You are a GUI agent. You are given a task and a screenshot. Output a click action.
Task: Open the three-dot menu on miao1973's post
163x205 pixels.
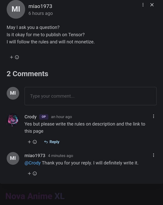[x=143, y=5]
